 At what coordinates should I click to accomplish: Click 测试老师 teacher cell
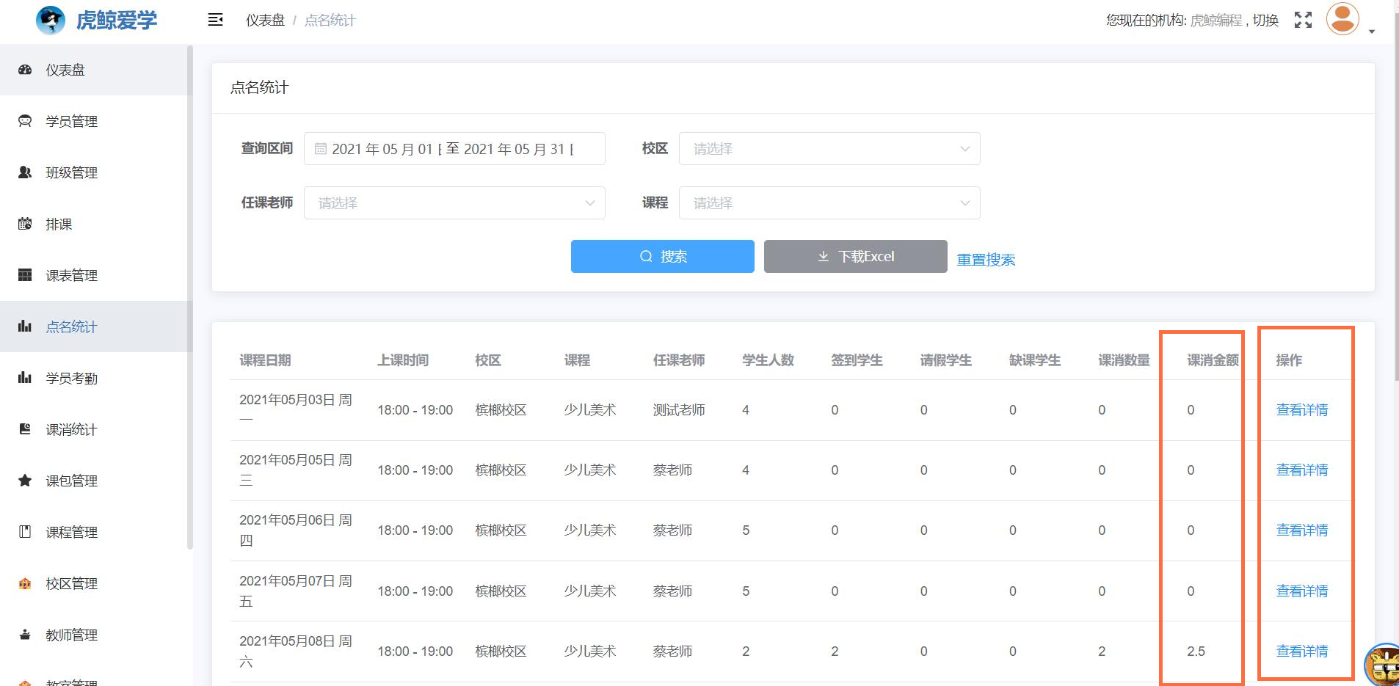[x=679, y=410]
